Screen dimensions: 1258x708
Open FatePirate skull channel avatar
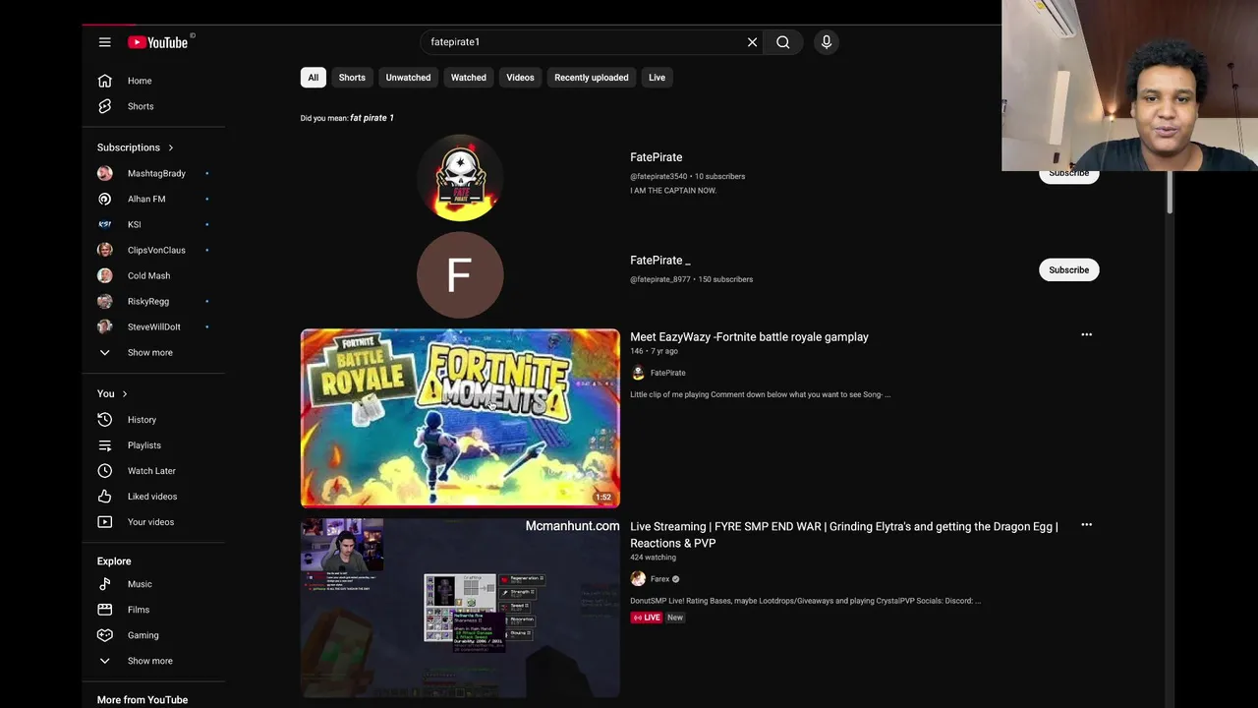(x=460, y=178)
